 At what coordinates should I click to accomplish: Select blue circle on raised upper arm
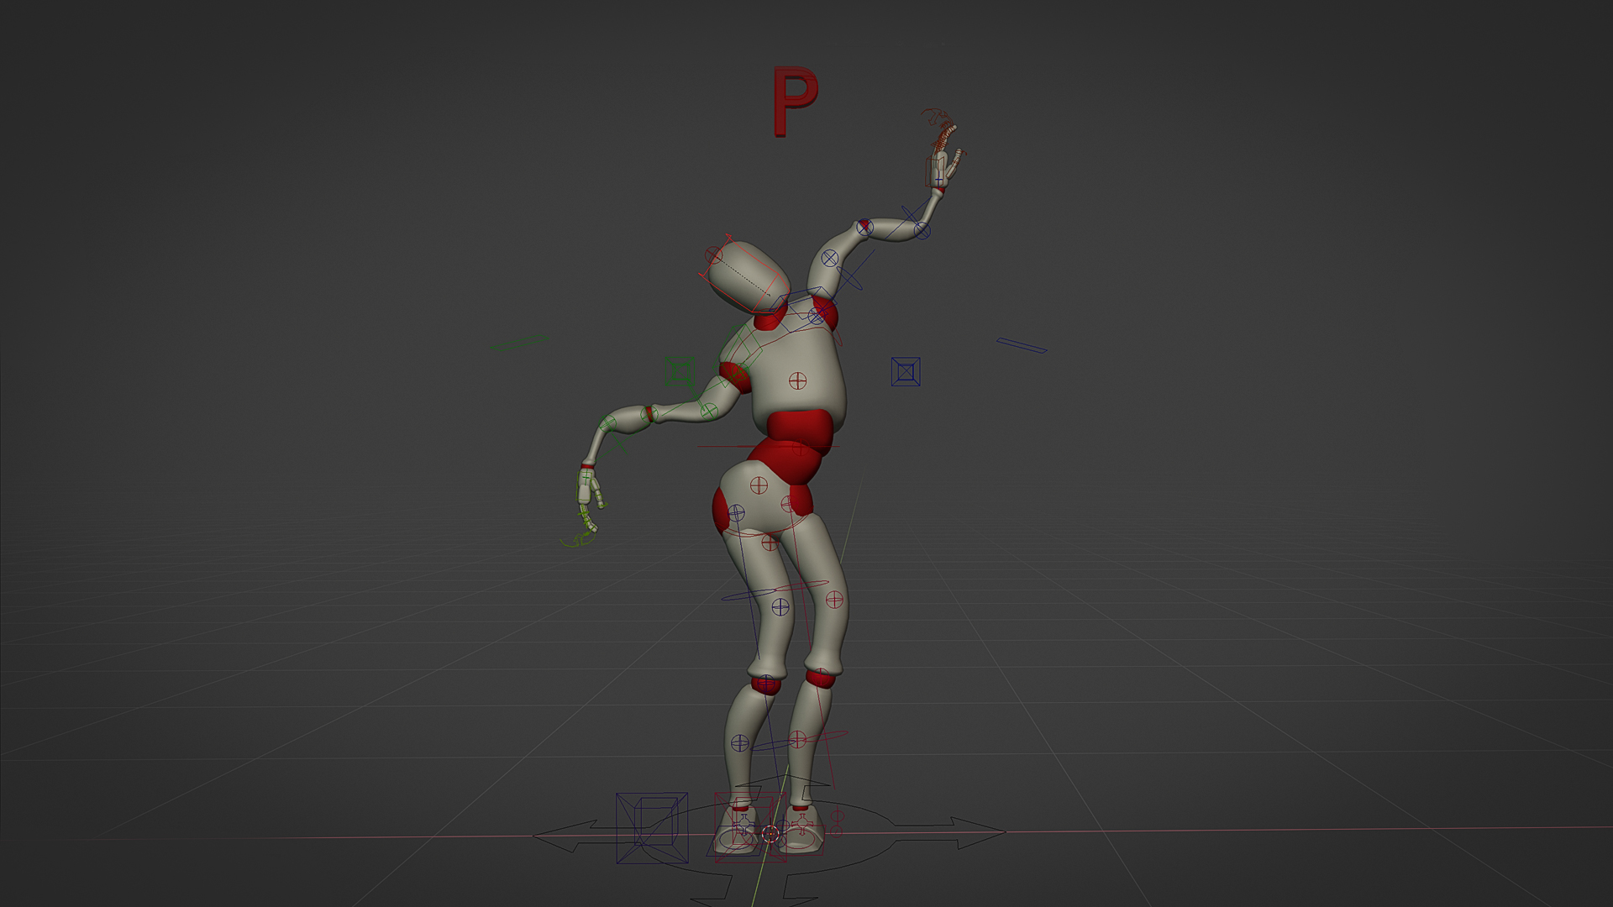830,259
